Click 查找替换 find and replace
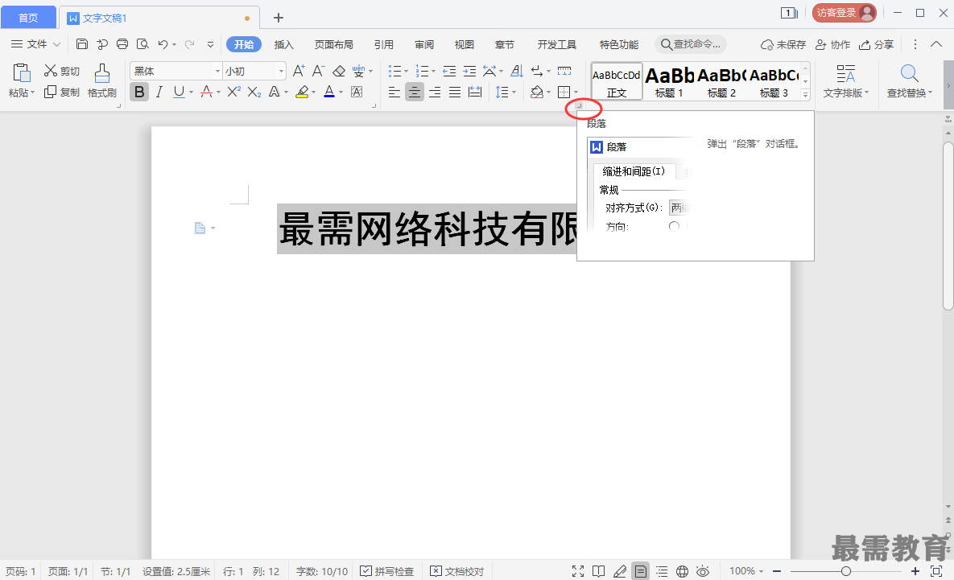 tap(910, 81)
